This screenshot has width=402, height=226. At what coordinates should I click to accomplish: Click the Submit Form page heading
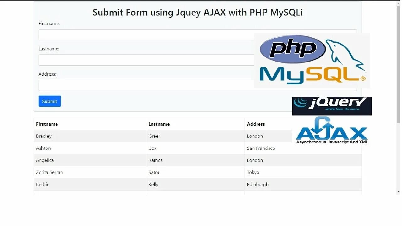[198, 12]
